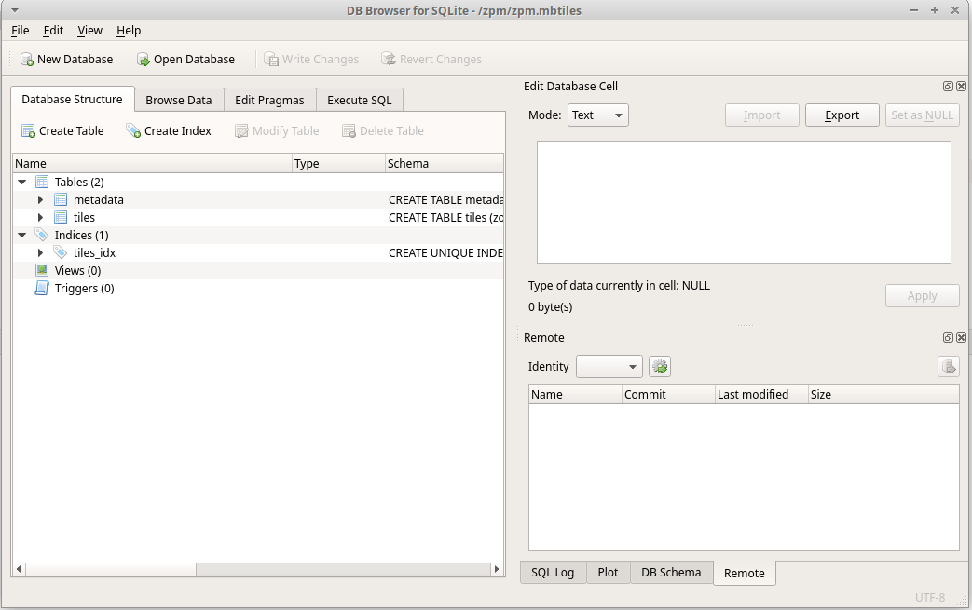Switch to the DB Schema tab
Viewport: 972px width, 610px height.
(671, 572)
